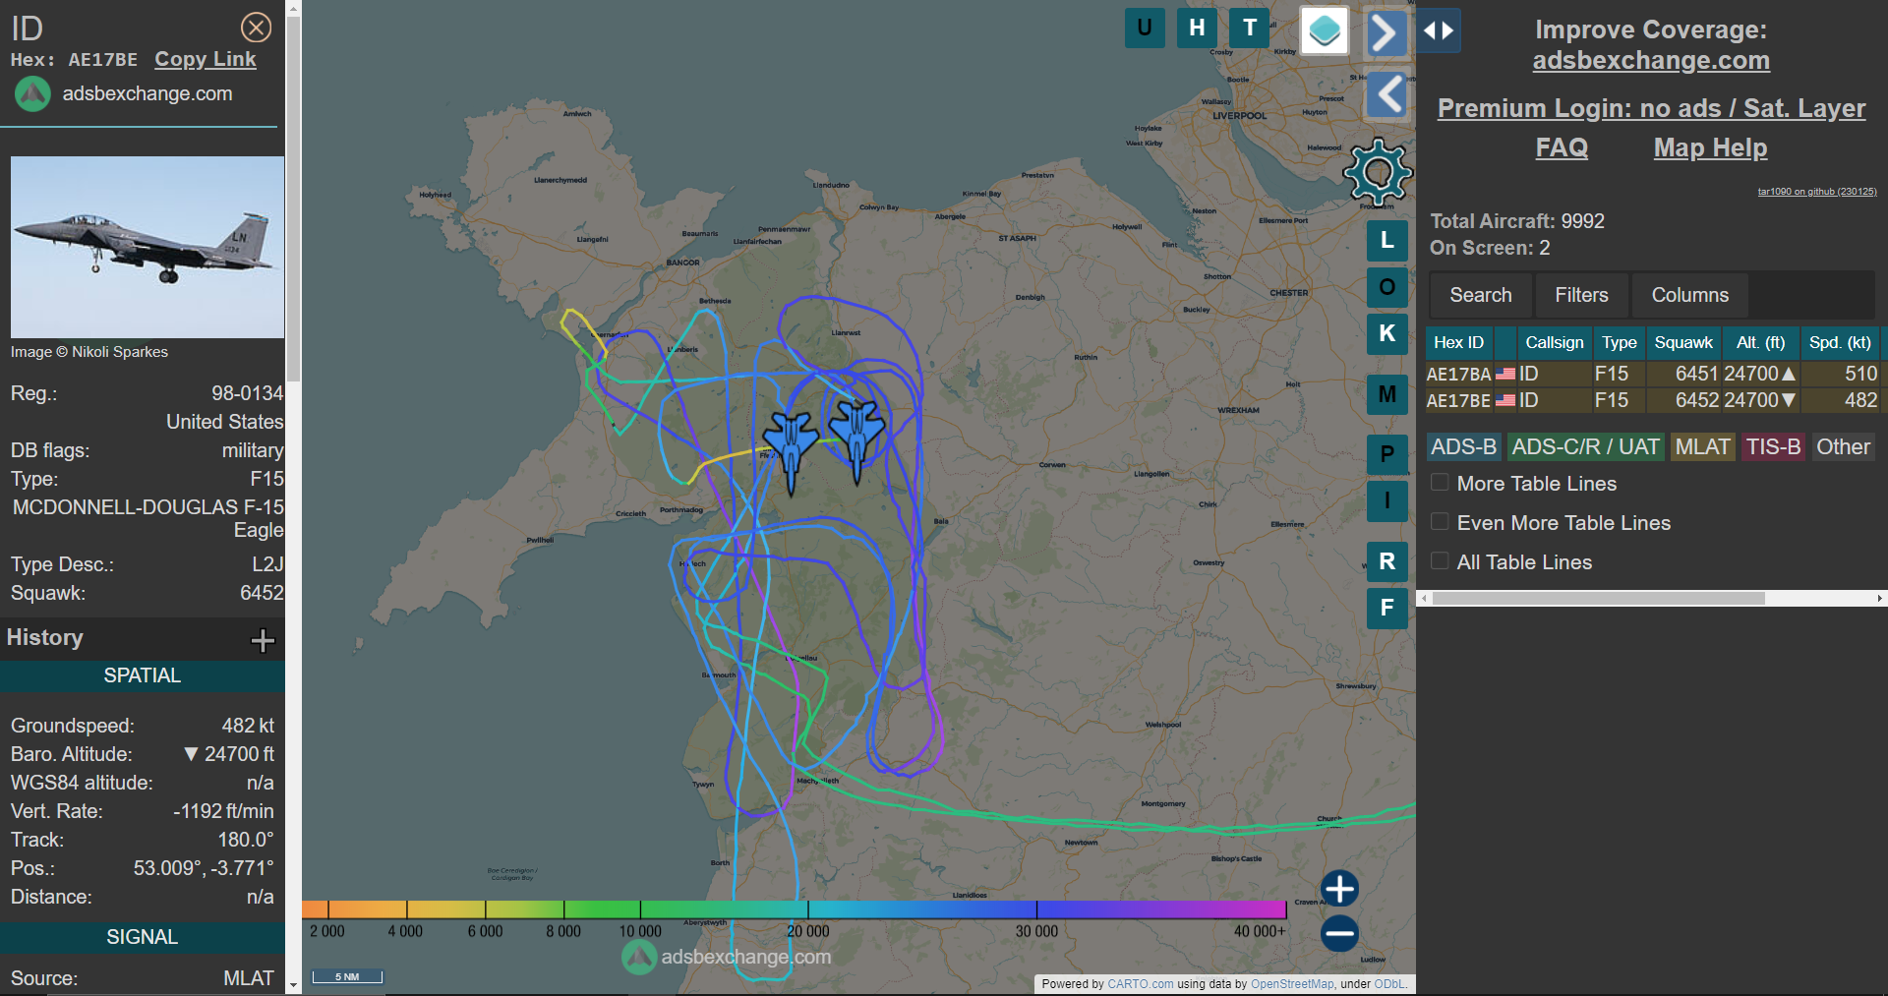Click the Copy Link link
Viewport: 1888px width, 996px height.
[x=206, y=59]
